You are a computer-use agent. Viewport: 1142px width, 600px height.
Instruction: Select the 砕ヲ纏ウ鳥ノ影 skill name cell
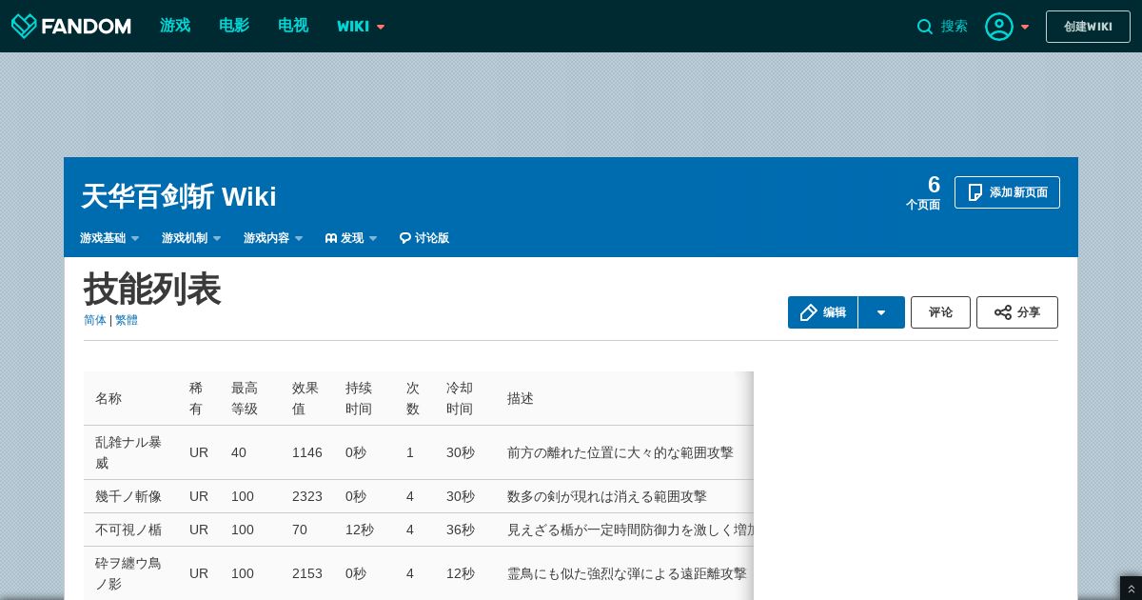pyautogui.click(x=128, y=573)
